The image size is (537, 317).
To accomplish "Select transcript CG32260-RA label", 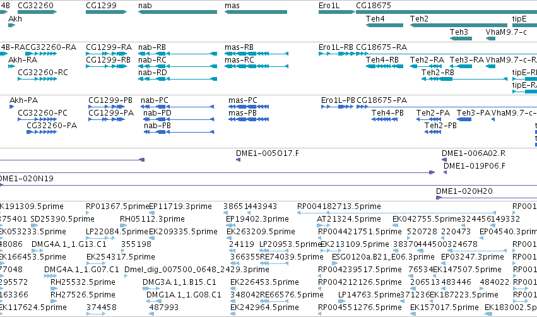I will [x=51, y=47].
